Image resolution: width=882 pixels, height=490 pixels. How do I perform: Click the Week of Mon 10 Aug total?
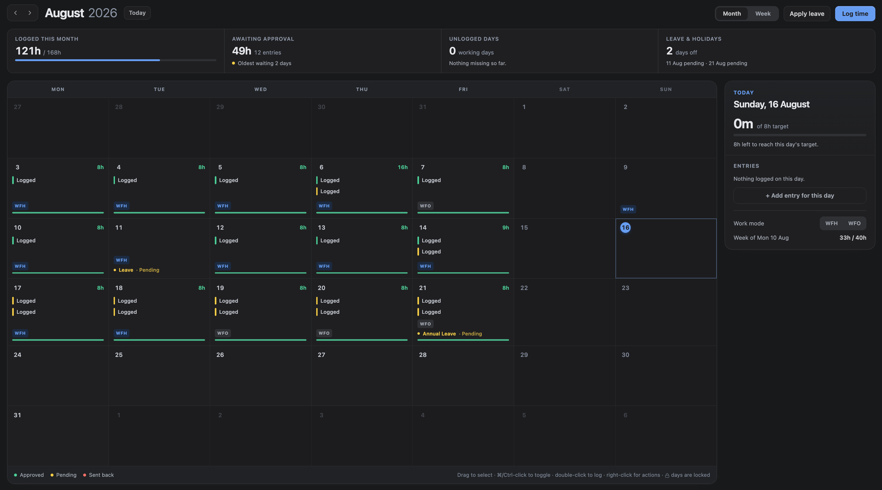tap(853, 238)
